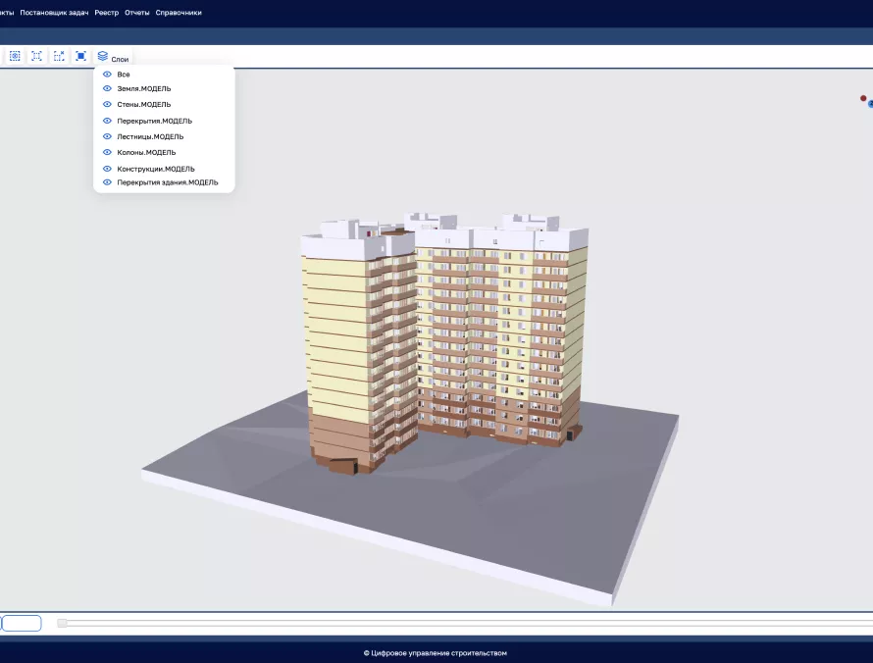This screenshot has width=873, height=663.
Task: Toggle visibility of all layers (Все)
Action: click(107, 75)
